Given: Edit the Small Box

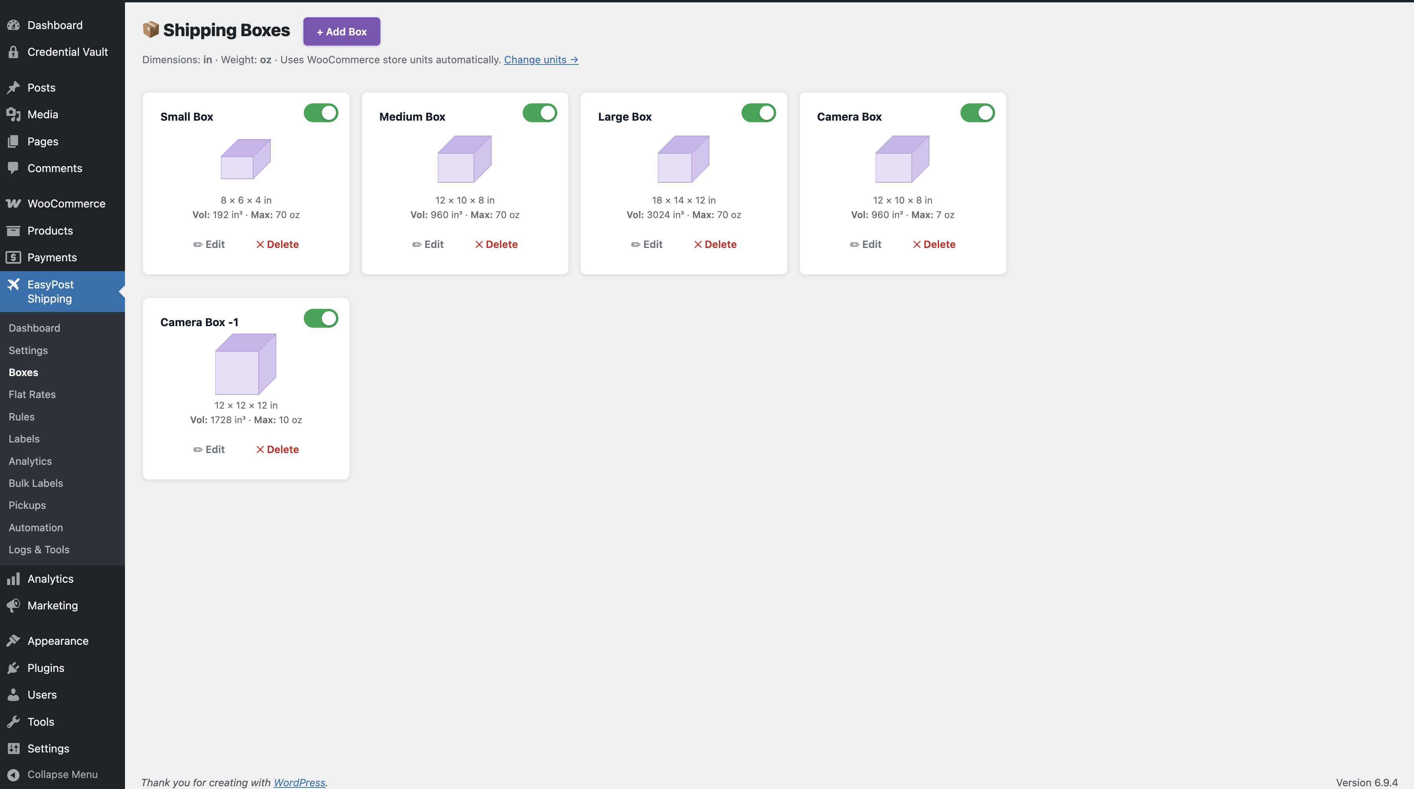Looking at the screenshot, I should 209,245.
